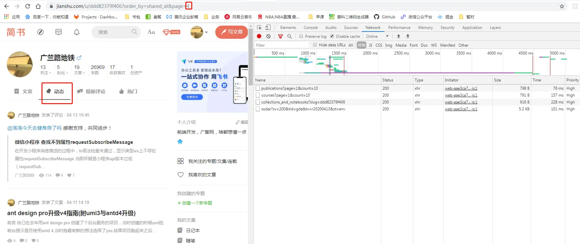Stop recording network log with red button
This screenshot has height=244, width=580.
coord(259,36)
